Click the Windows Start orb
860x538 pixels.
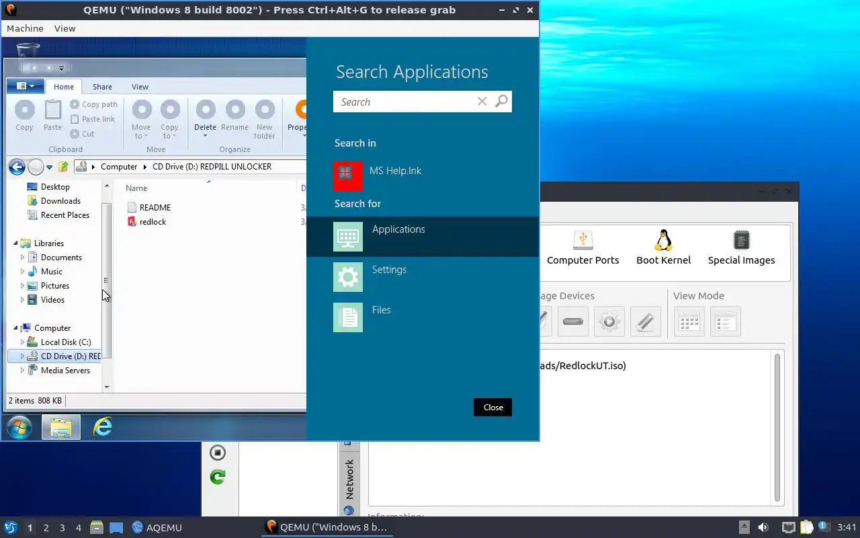tap(19, 427)
